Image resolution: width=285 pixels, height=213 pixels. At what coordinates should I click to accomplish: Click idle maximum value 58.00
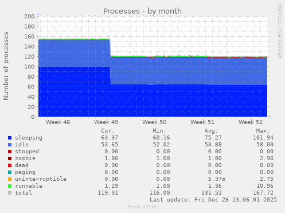tap(265, 145)
